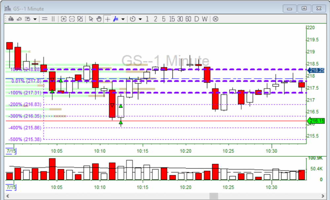The height and width of the screenshot is (200, 330).
Task: Toggle the crosshair cursor tool
Action: click(x=108, y=19)
